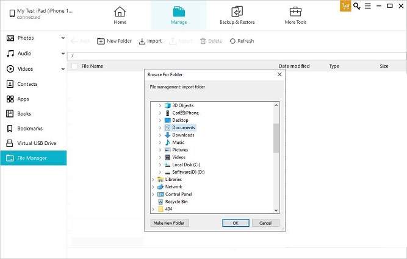Select the Pictures folder

click(x=180, y=150)
